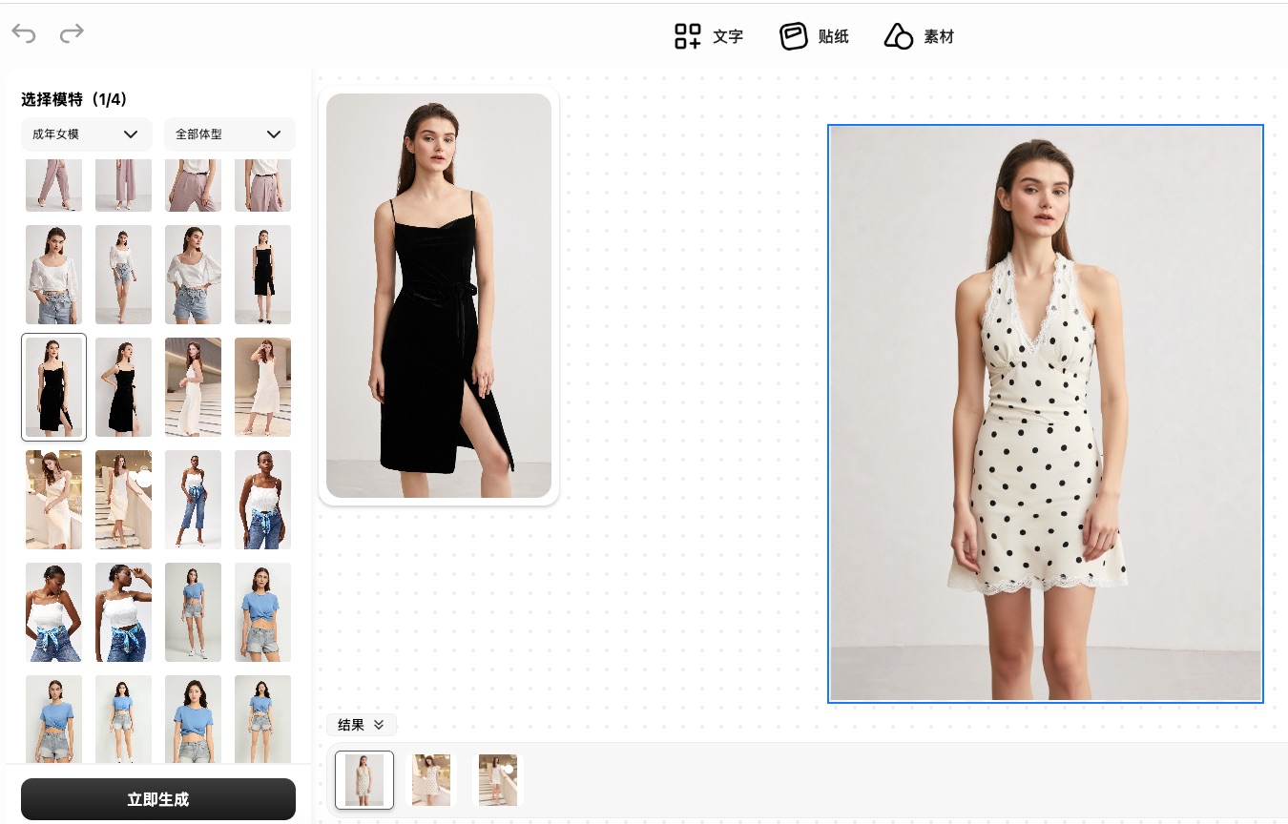
Task: Open the 成年女模 model type dropdown
Action: pyautogui.click(x=86, y=134)
